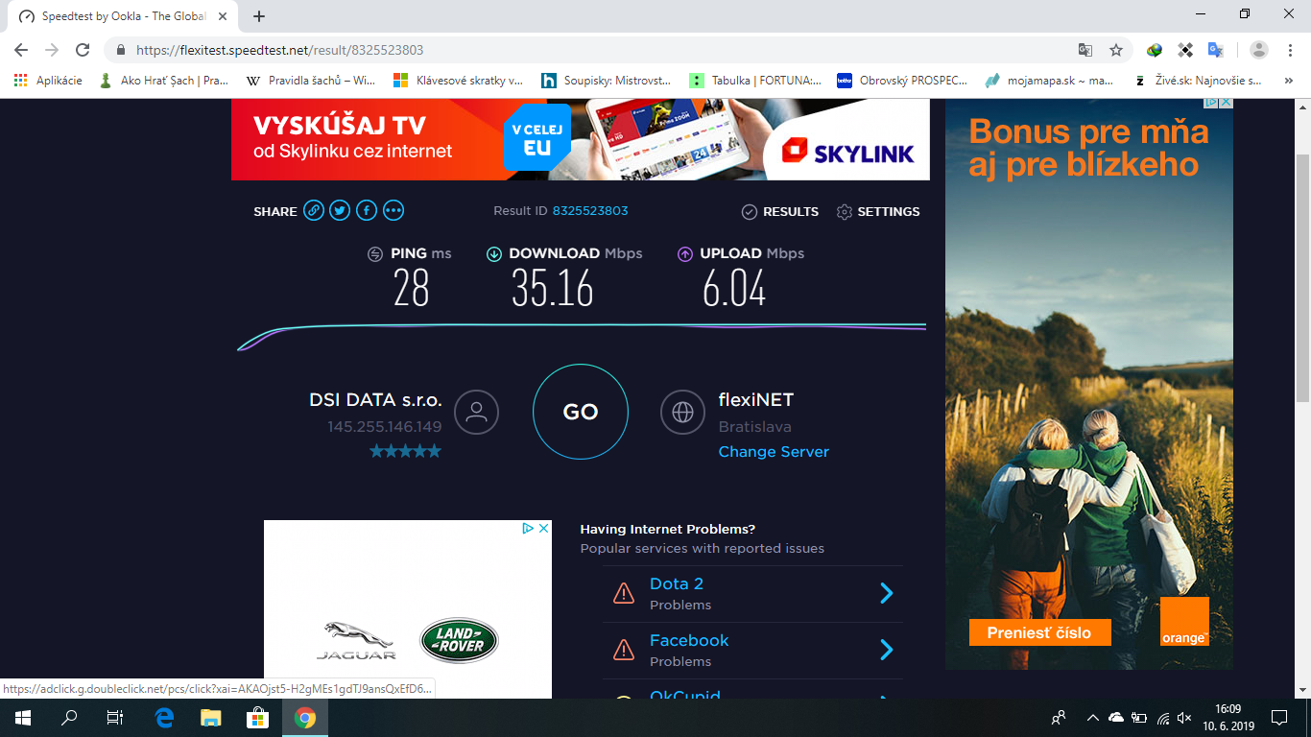The image size is (1311, 737).
Task: Open the Klávesové skratky bookmark
Action: (459, 81)
